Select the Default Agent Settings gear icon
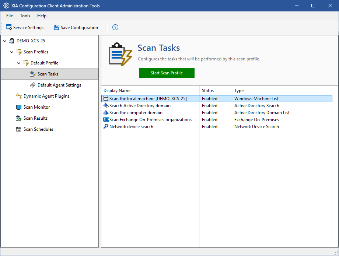Screen dimensions: 339x256 click(33, 85)
